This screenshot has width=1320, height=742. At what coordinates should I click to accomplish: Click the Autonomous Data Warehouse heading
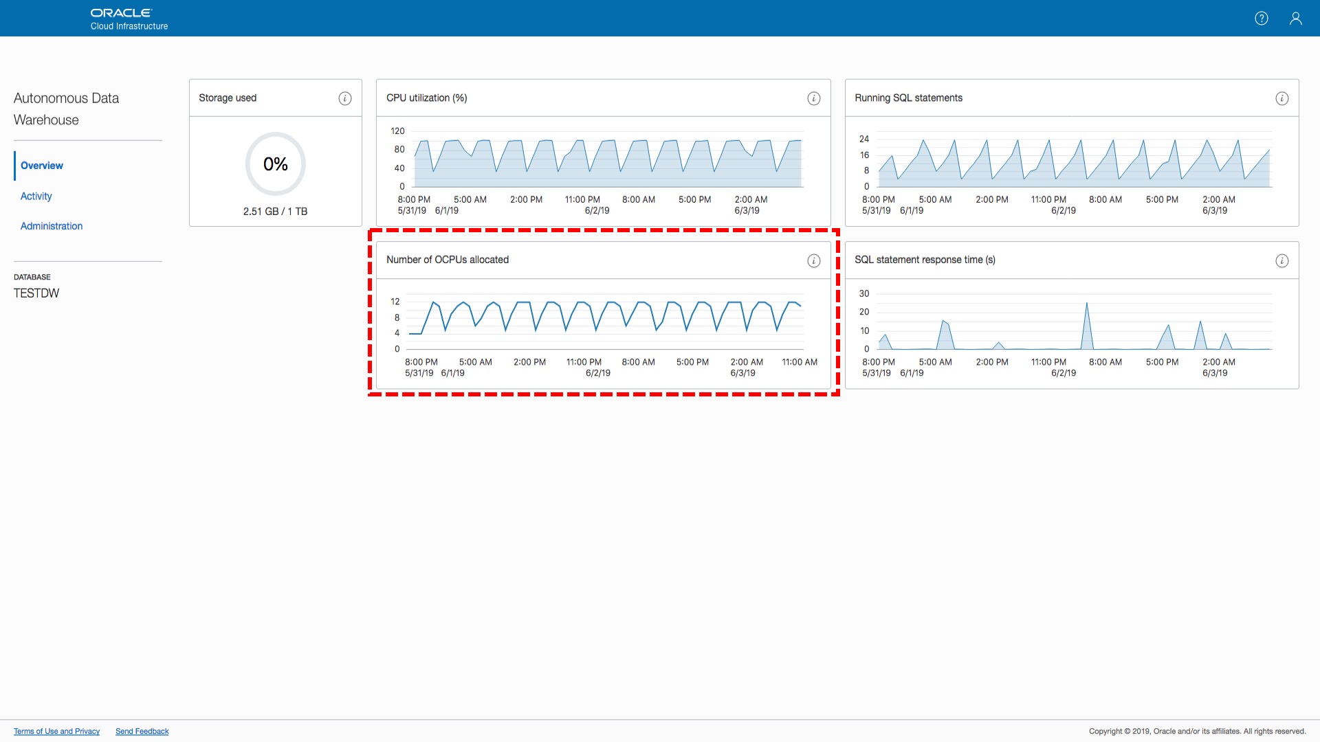pyautogui.click(x=66, y=109)
